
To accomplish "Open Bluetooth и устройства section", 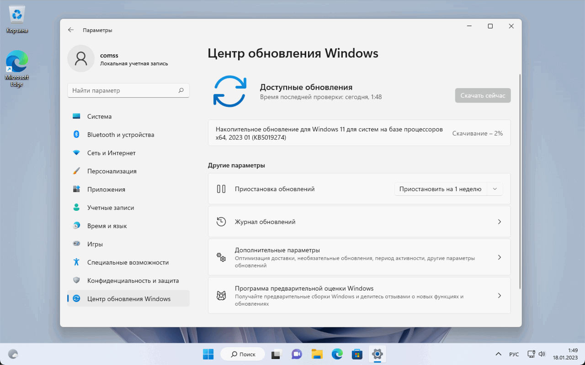I will (128, 135).
